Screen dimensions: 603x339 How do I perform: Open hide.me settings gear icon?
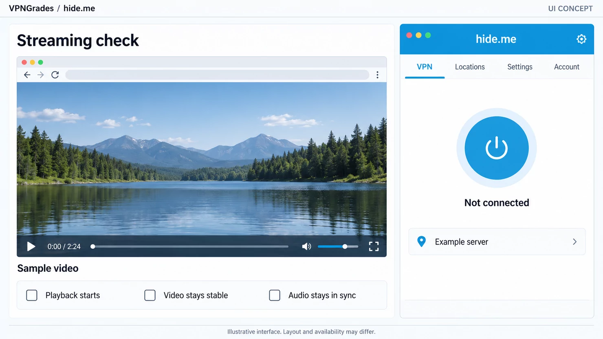[581, 39]
